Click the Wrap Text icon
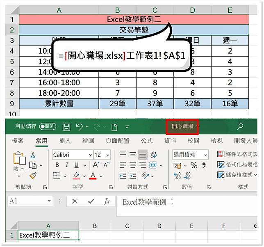 pyautogui.click(x=154, y=155)
